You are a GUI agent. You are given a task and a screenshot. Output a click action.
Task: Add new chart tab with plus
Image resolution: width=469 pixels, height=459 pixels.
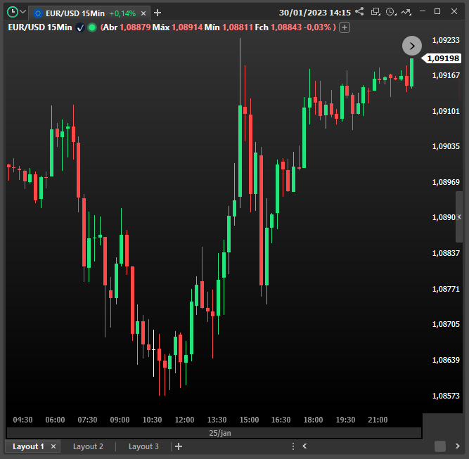click(x=158, y=13)
